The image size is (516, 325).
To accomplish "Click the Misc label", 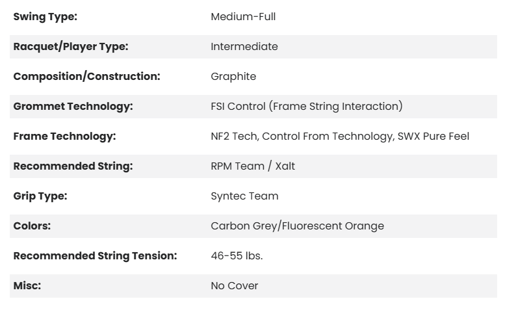I will click(27, 286).
